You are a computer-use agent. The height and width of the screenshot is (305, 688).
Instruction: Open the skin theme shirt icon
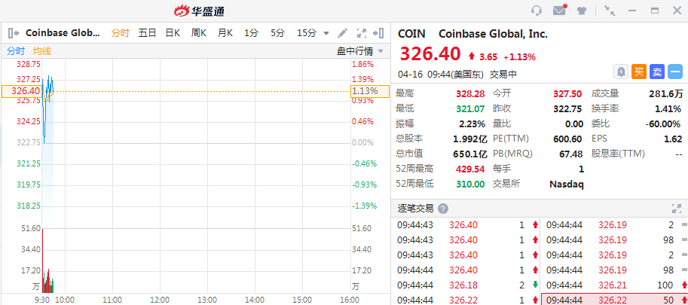pyautogui.click(x=582, y=11)
